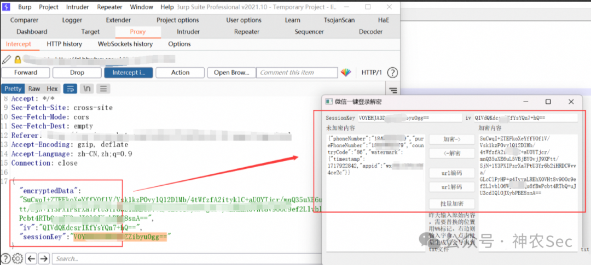Select the Intercept sub-tab
Screen dimensions: 591x265
[x=19, y=44]
